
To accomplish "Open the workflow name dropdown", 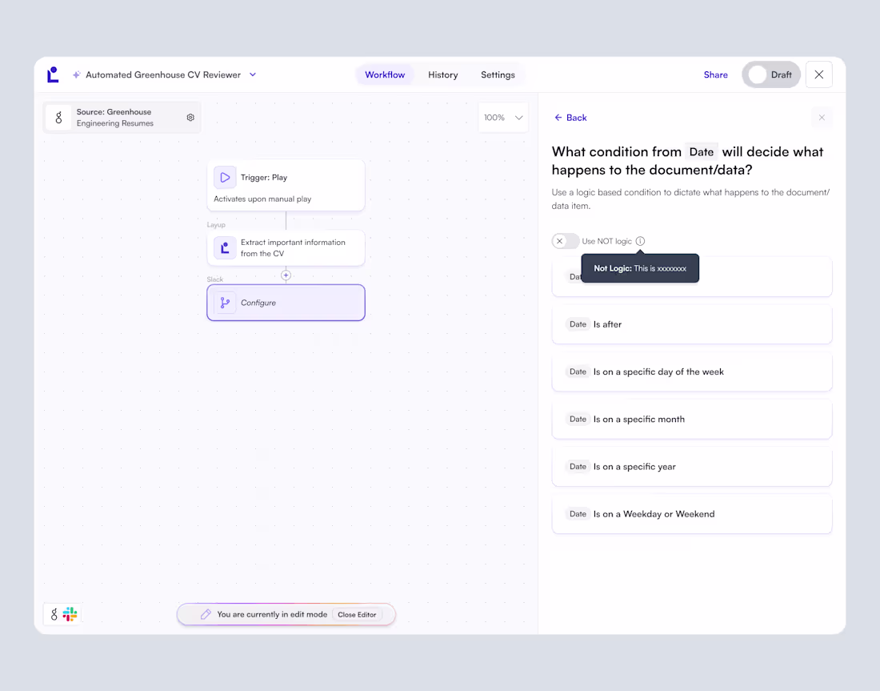I will pyautogui.click(x=253, y=74).
